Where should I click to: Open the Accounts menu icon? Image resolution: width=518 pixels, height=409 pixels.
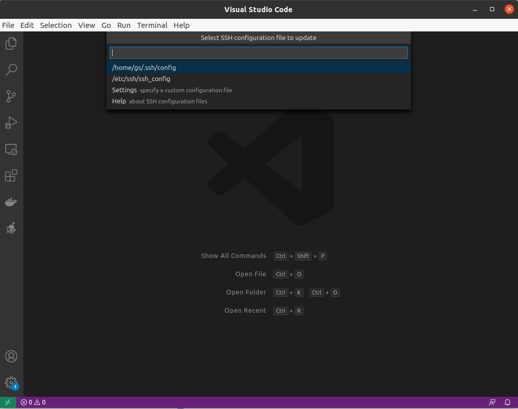pyautogui.click(x=11, y=356)
